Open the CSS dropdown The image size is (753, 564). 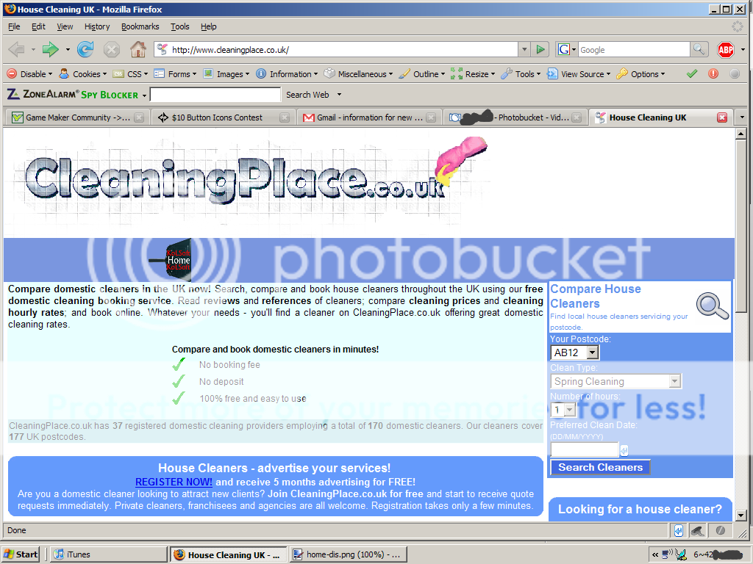point(130,74)
